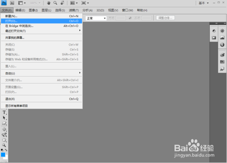Select the Type tool
Screen dimensions: 227x163
click(4, 112)
